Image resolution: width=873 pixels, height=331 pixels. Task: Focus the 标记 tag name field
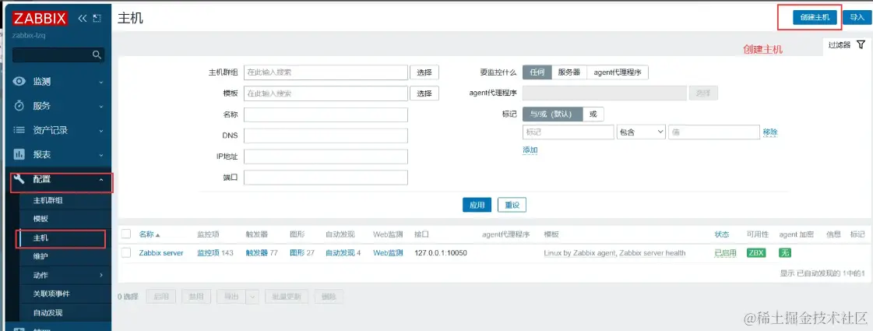click(x=569, y=132)
